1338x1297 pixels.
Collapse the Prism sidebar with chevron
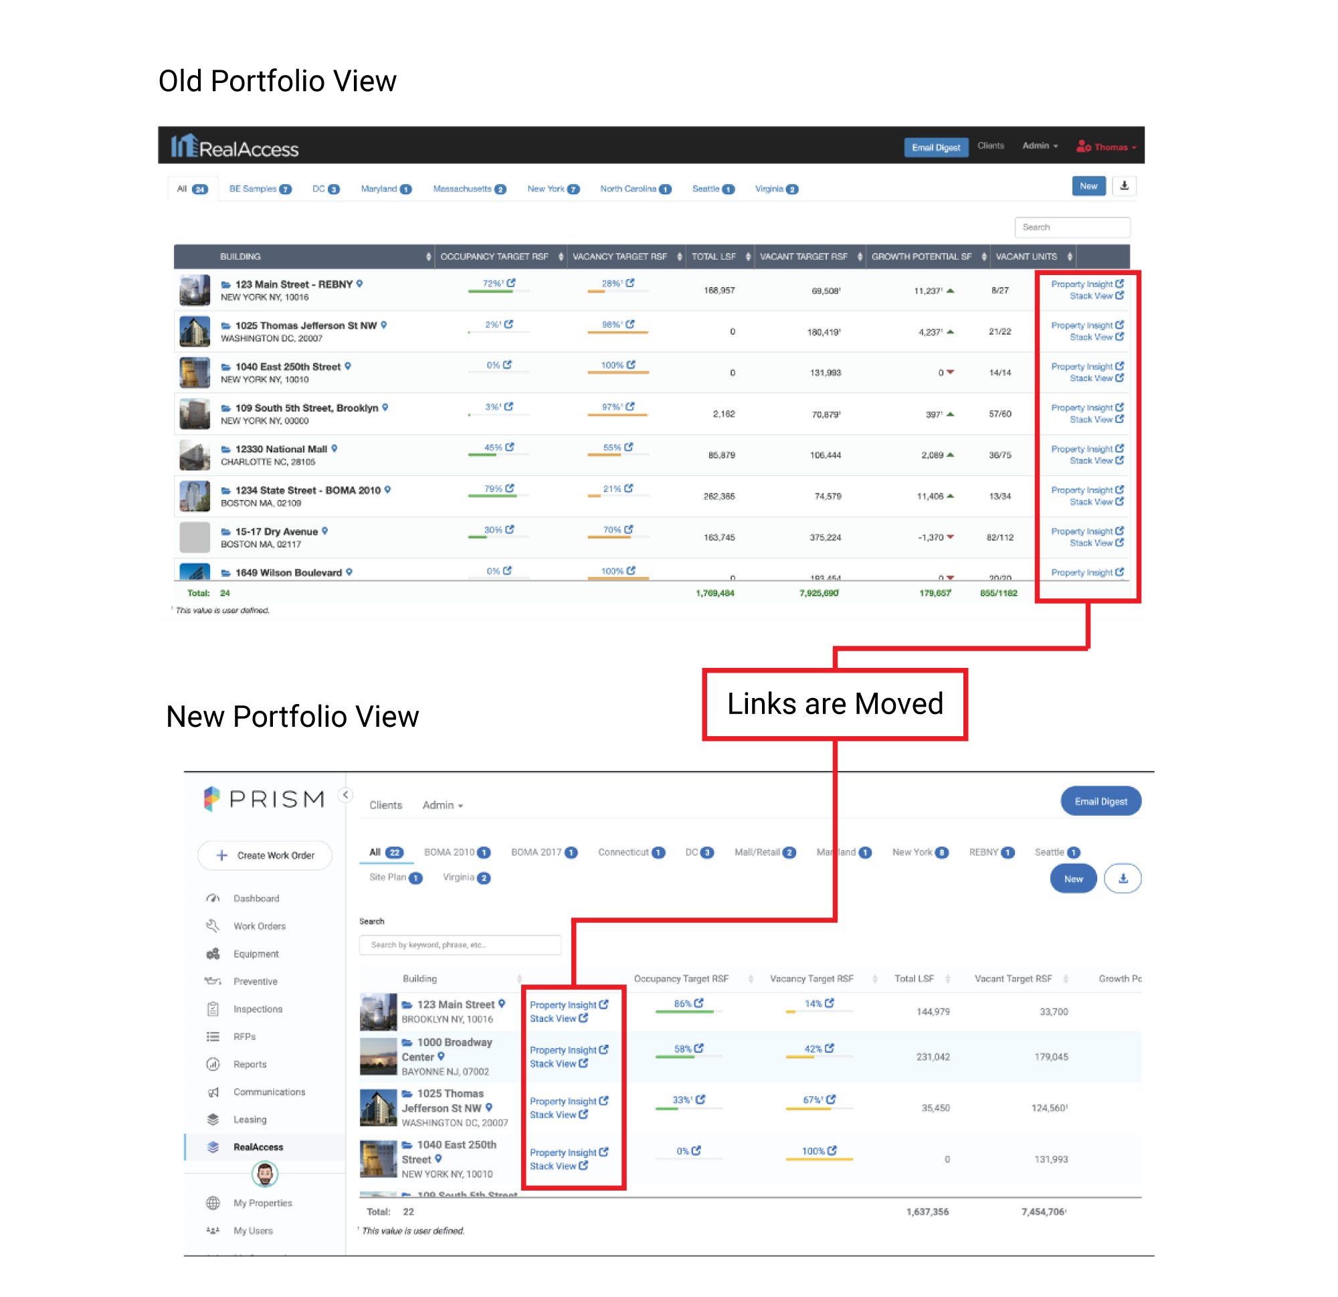(x=346, y=794)
